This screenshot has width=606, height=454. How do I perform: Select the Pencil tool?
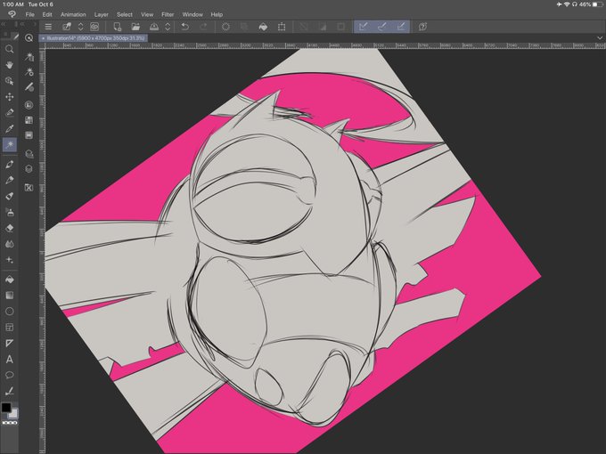pyautogui.click(x=9, y=180)
